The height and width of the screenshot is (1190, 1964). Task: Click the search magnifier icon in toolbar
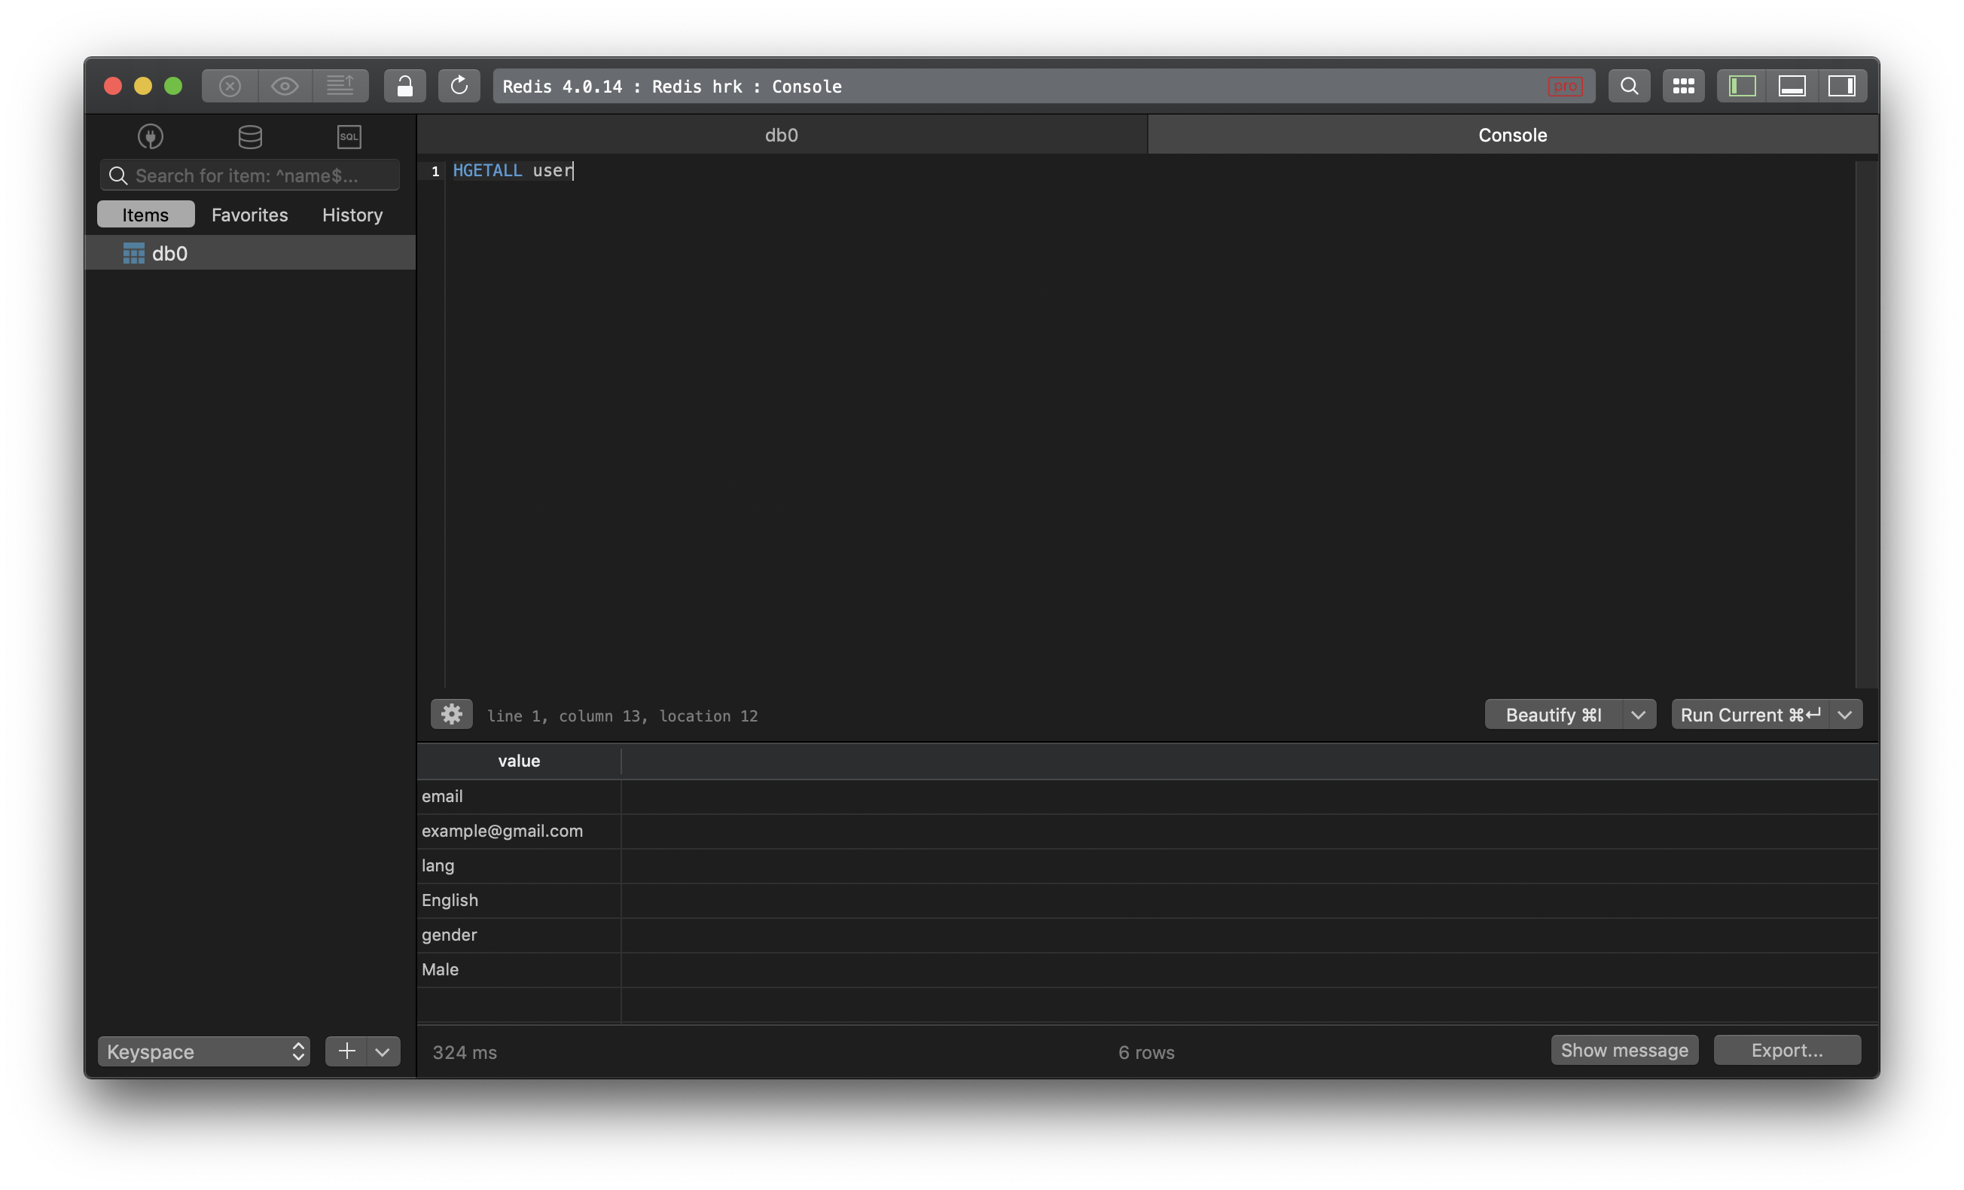(1627, 86)
